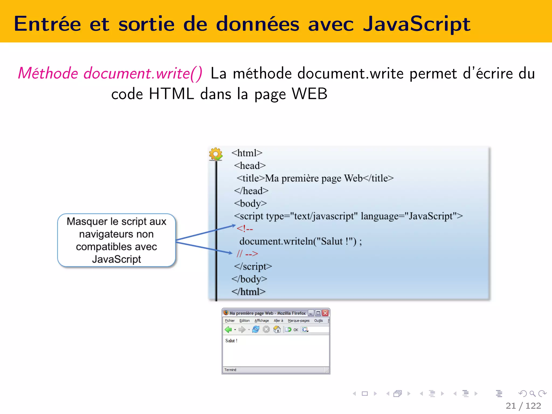Click the Terminé status bar text
552x414 pixels.
point(230,370)
